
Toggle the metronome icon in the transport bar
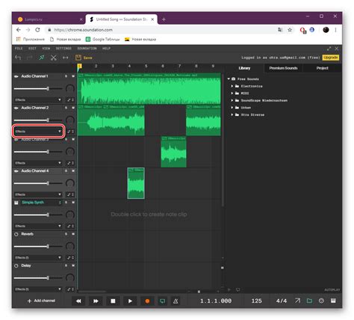tap(176, 301)
